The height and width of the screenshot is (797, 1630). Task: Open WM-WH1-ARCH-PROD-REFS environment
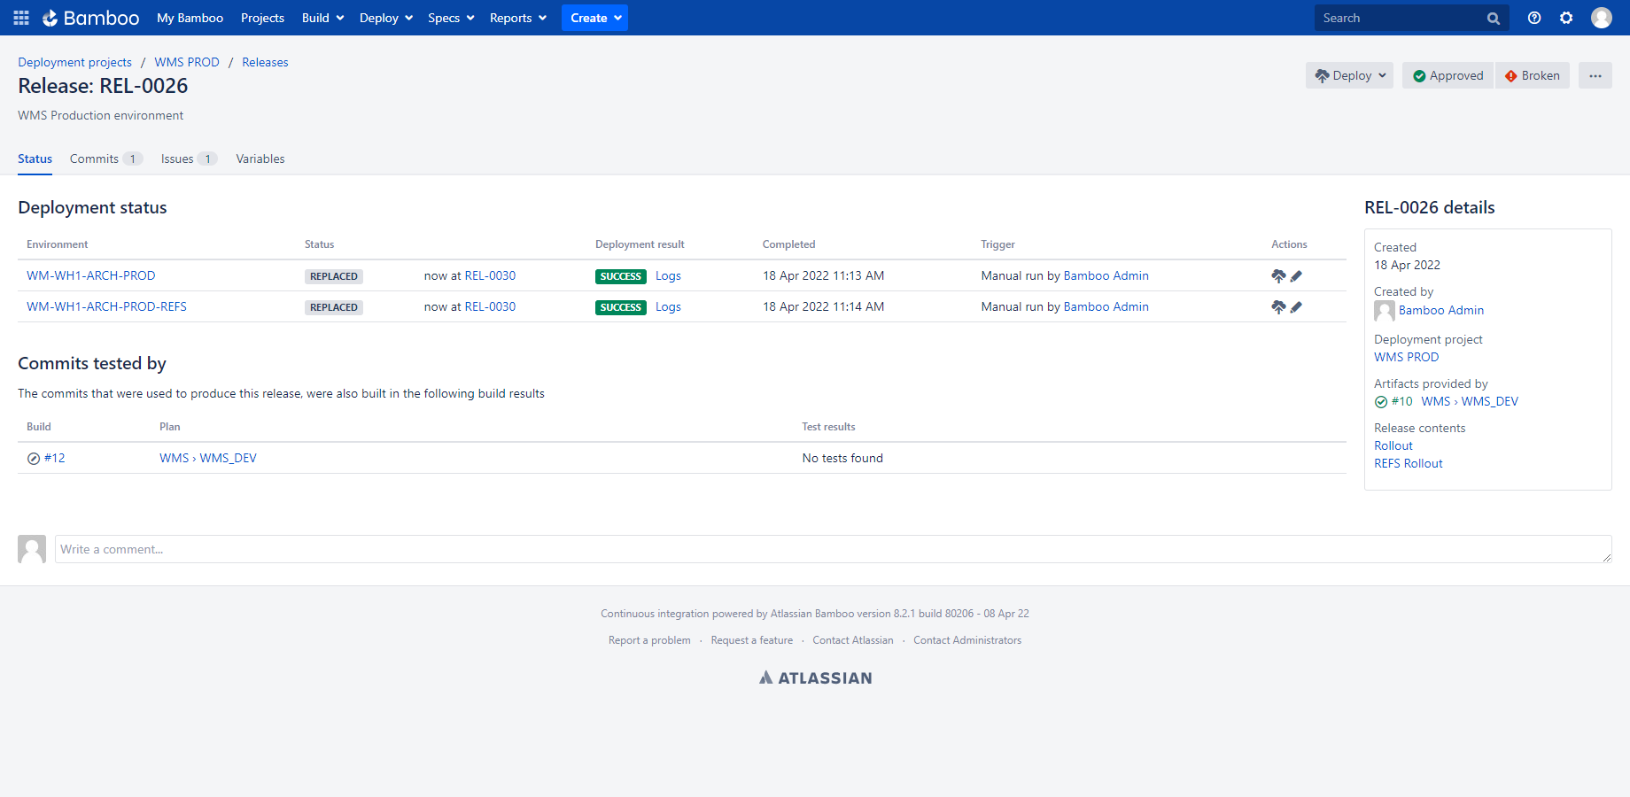click(106, 307)
